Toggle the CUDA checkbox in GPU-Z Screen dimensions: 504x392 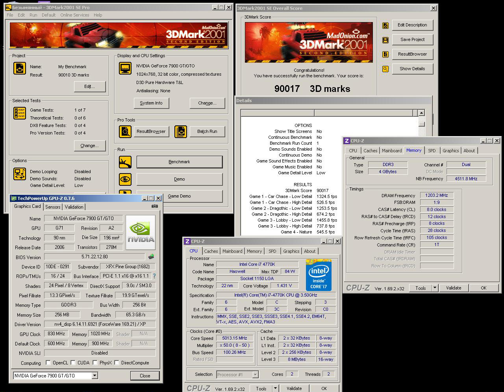[x=73, y=363]
